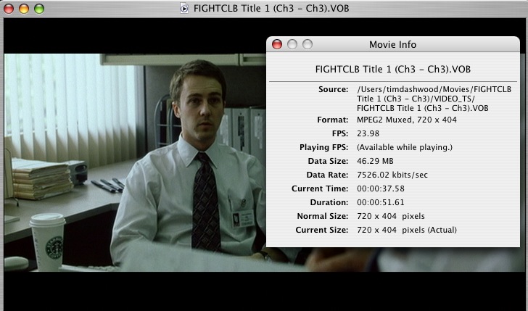
Task: Select the Format value 'MPEG2 Muxed, 720 x 404'
Action: [x=406, y=120]
